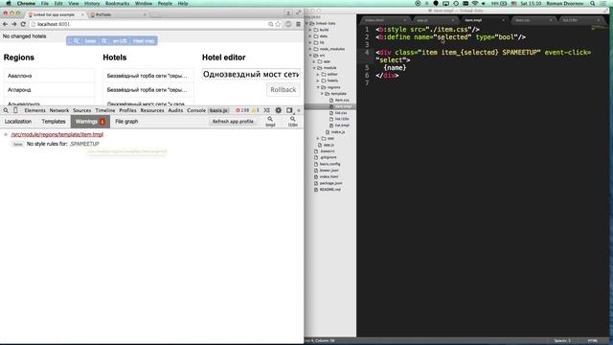Click the l10n inspect magnifier

click(x=293, y=122)
